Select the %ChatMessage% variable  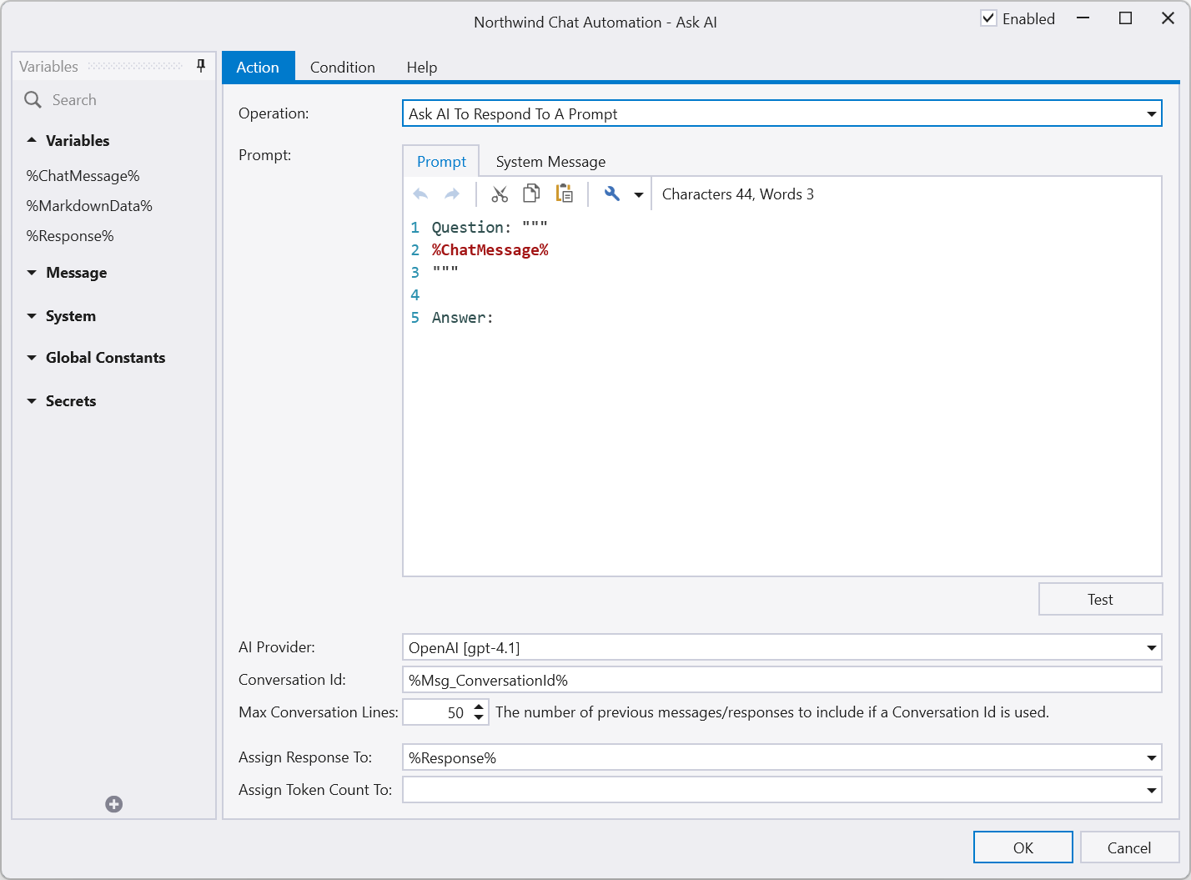coord(83,176)
